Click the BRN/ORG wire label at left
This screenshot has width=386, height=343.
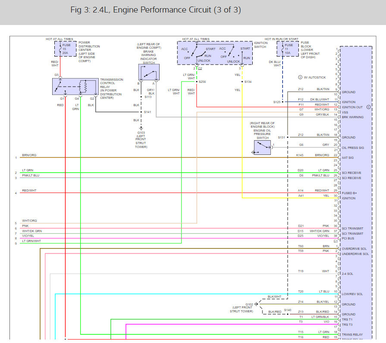tap(29, 155)
